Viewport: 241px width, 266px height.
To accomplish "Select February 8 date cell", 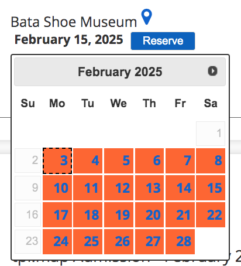I will [211, 161].
